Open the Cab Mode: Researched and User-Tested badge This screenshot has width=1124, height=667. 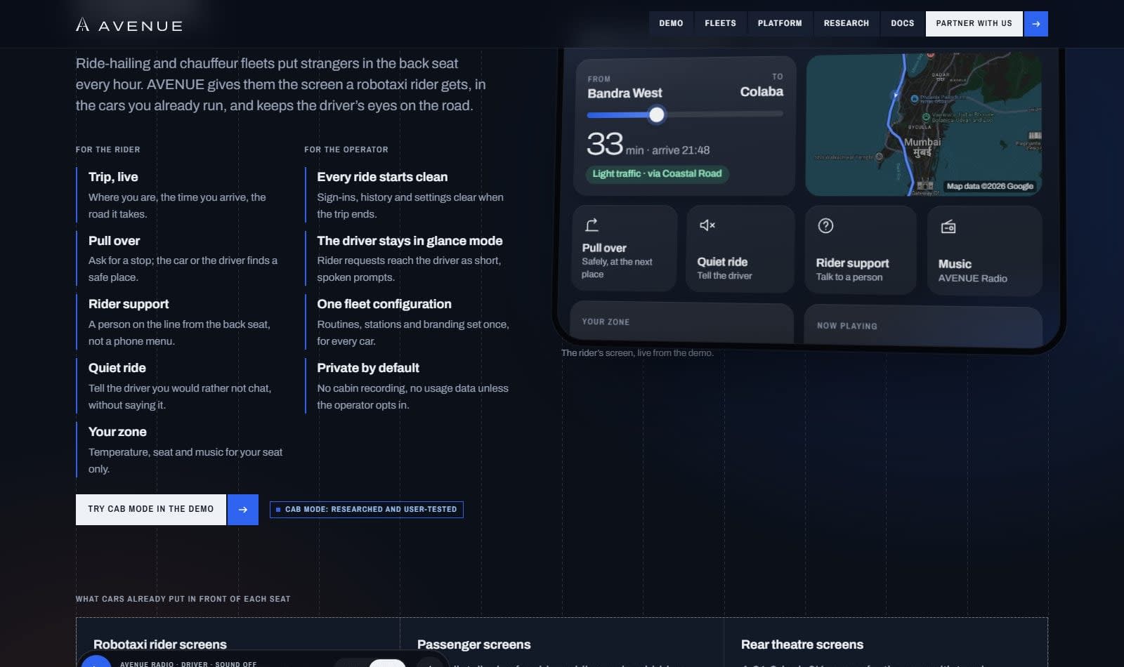367,509
